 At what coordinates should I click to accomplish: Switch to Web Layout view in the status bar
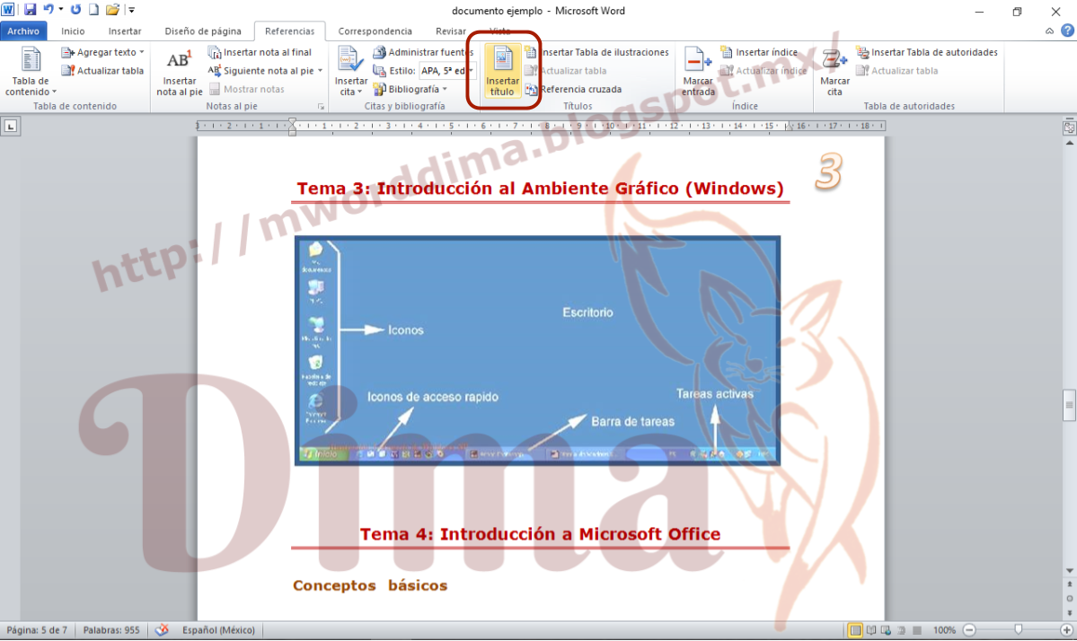coord(885,629)
